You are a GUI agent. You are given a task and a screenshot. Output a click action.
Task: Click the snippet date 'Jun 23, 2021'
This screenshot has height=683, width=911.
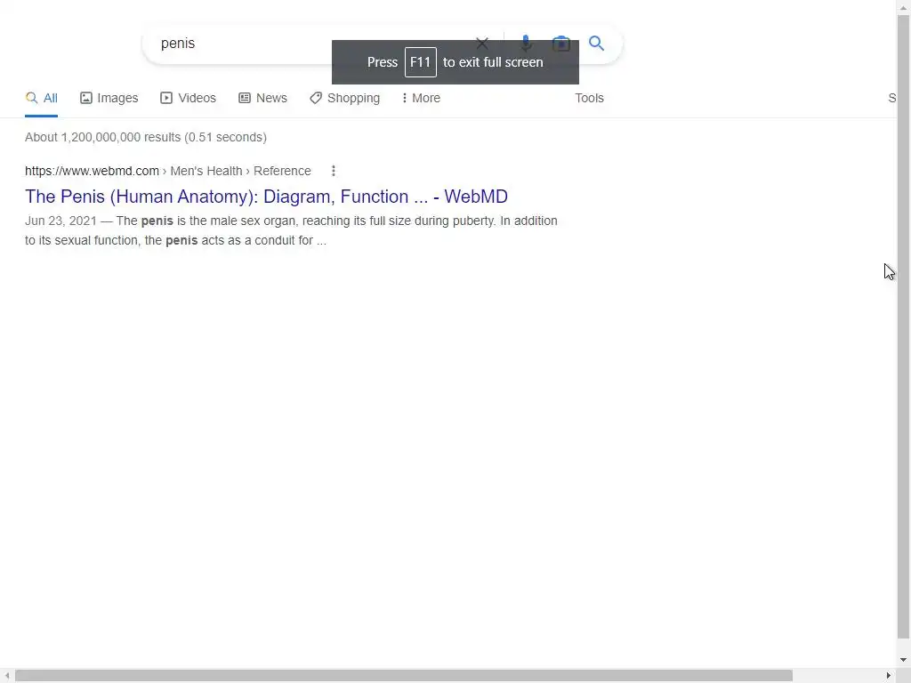click(60, 221)
